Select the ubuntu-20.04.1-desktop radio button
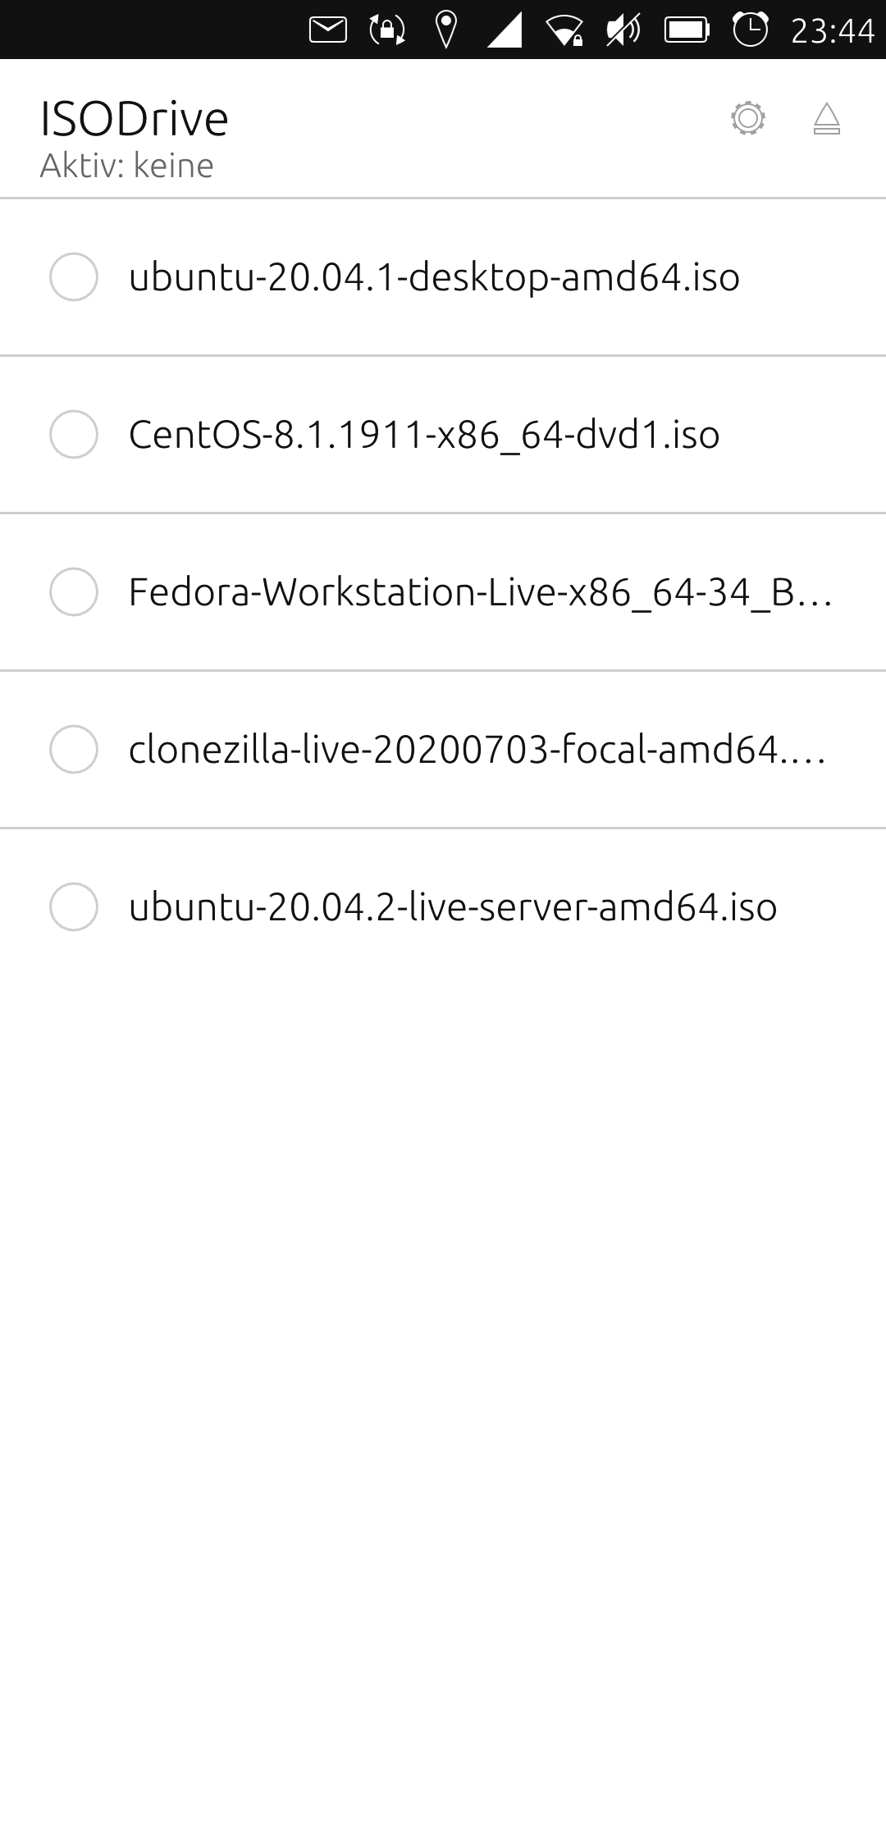 pos(74,277)
